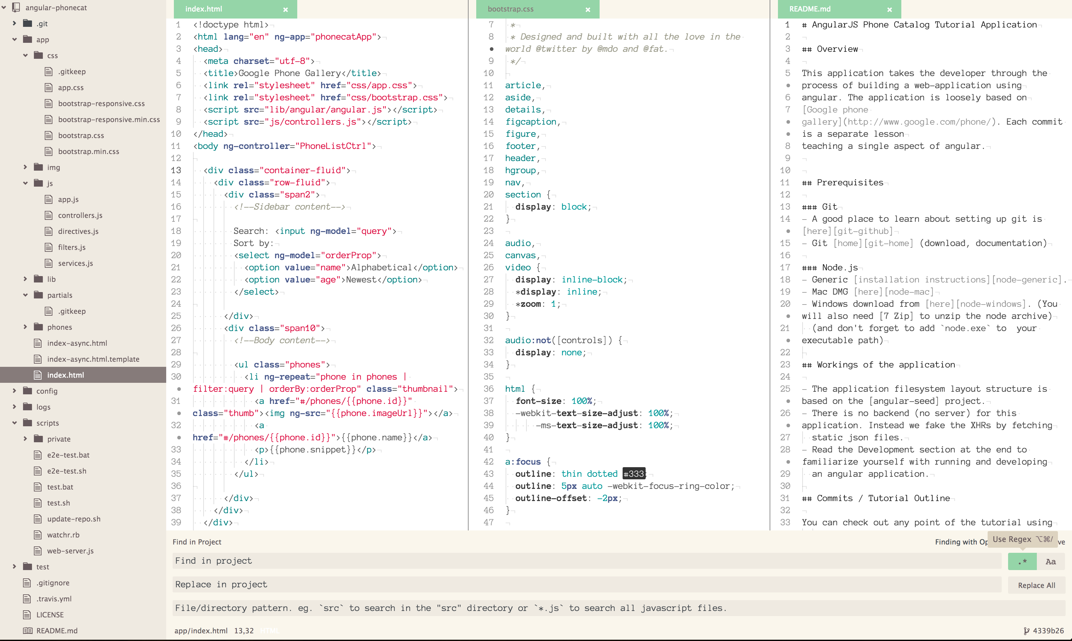Click the angular-phonecat project repo icon
Image resolution: width=1072 pixels, height=641 pixels.
(16, 7)
